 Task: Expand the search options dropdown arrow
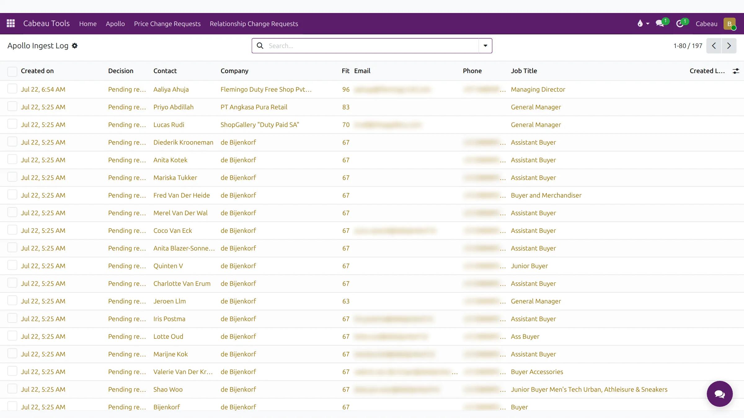(485, 46)
